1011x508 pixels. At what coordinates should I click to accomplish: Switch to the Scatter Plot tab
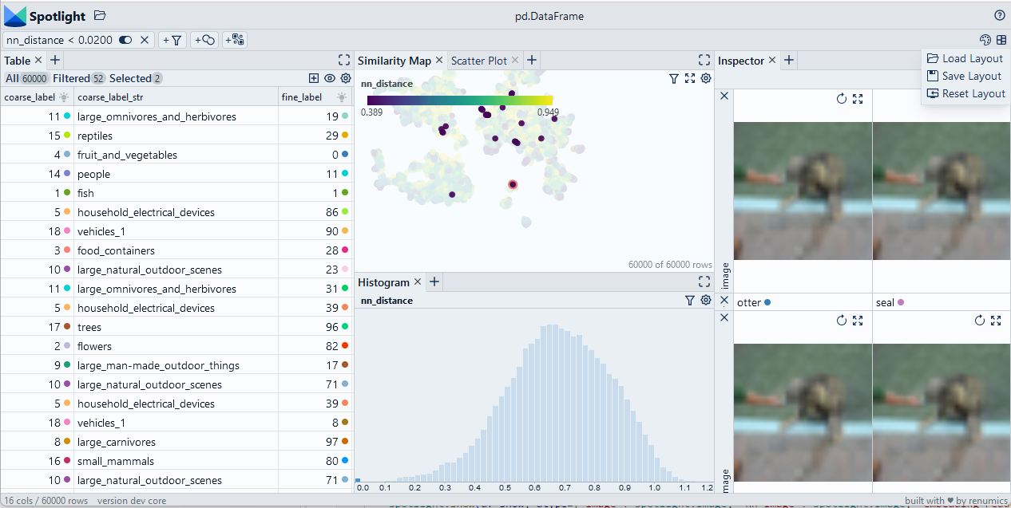tap(479, 61)
